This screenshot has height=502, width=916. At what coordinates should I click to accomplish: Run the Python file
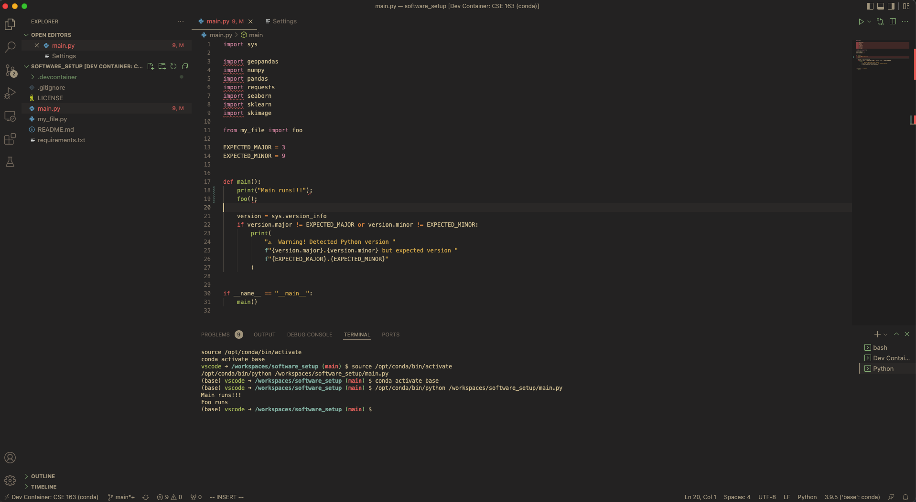pyautogui.click(x=861, y=21)
